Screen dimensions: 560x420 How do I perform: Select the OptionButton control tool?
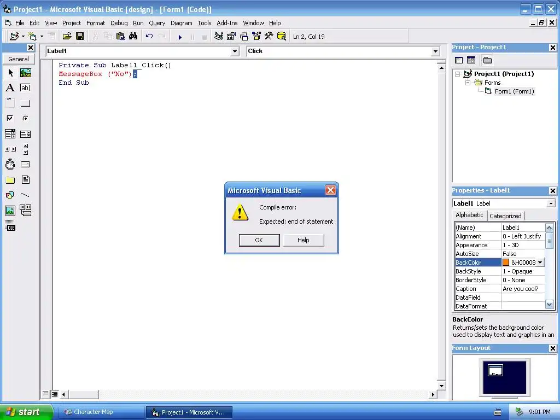coord(25,118)
